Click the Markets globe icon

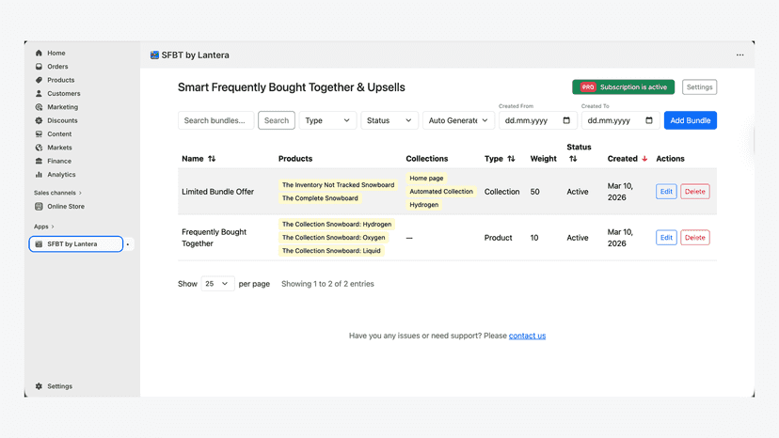[x=39, y=148]
